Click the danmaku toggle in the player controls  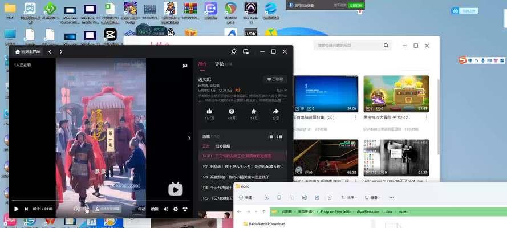pos(86,209)
